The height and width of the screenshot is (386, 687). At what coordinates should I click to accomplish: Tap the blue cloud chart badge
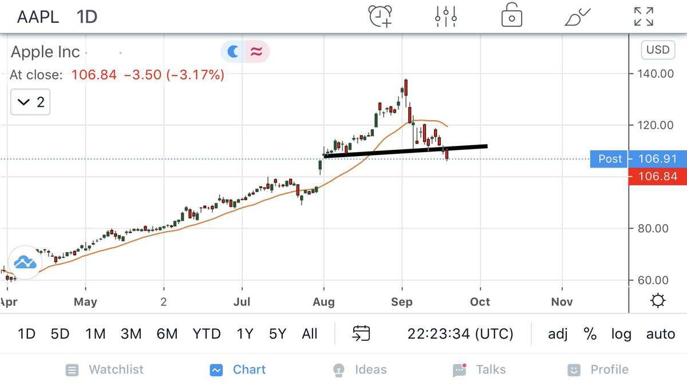(25, 263)
